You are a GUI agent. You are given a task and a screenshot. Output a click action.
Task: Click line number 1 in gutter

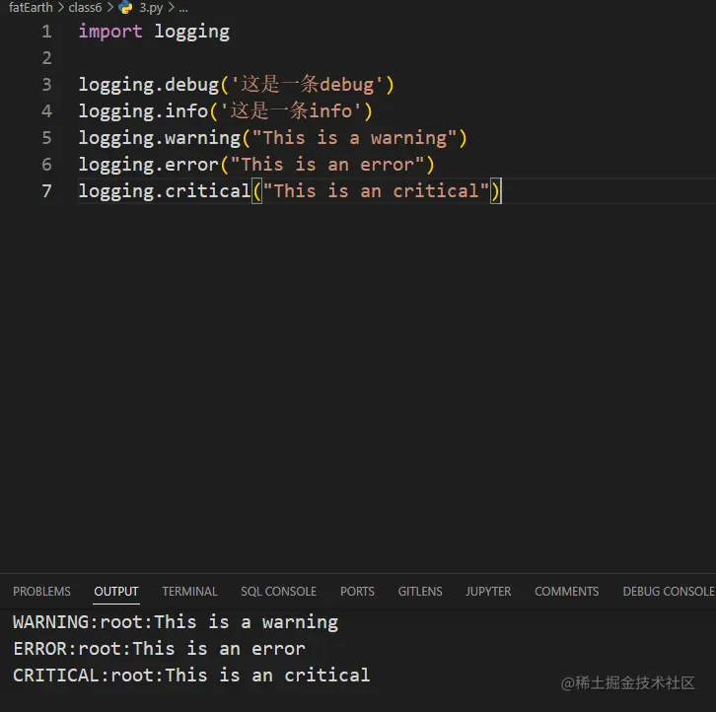click(x=46, y=32)
